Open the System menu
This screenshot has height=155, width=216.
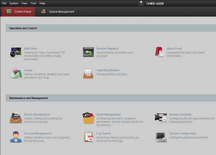click(x=14, y=3)
